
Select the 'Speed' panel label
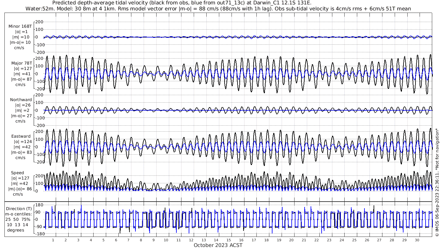(x=17, y=173)
